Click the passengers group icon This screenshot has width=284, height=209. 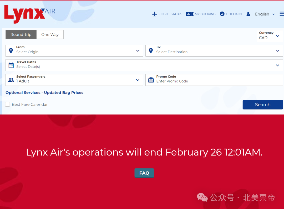[x=11, y=80]
